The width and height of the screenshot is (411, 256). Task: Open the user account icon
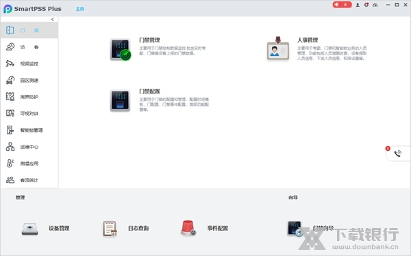[358, 5]
